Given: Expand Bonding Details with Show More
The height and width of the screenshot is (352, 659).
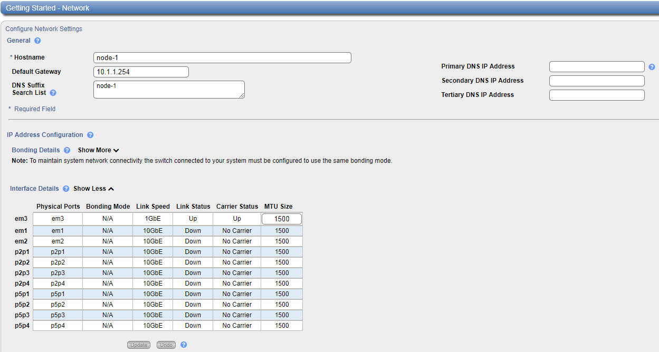Looking at the screenshot, I should (98, 150).
